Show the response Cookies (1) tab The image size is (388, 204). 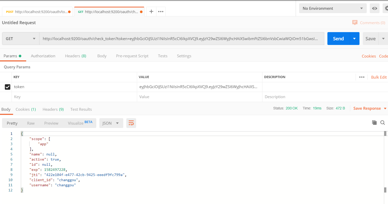point(26,109)
